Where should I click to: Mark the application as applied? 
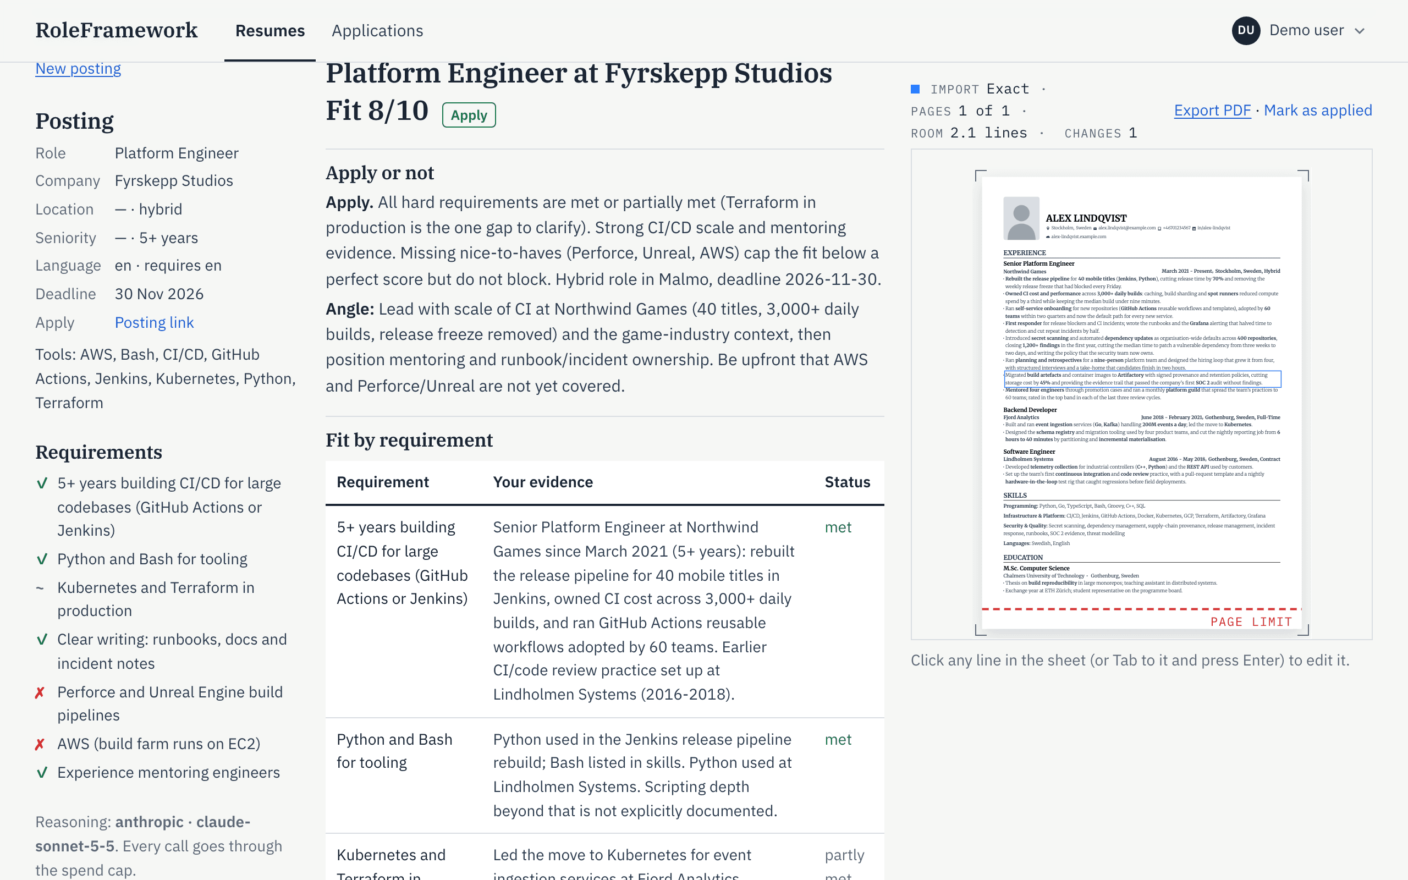point(1318,110)
